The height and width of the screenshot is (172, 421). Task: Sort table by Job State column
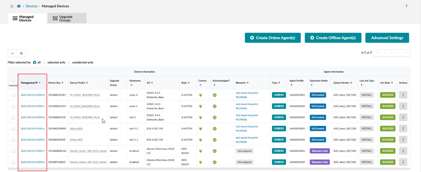click(386, 83)
